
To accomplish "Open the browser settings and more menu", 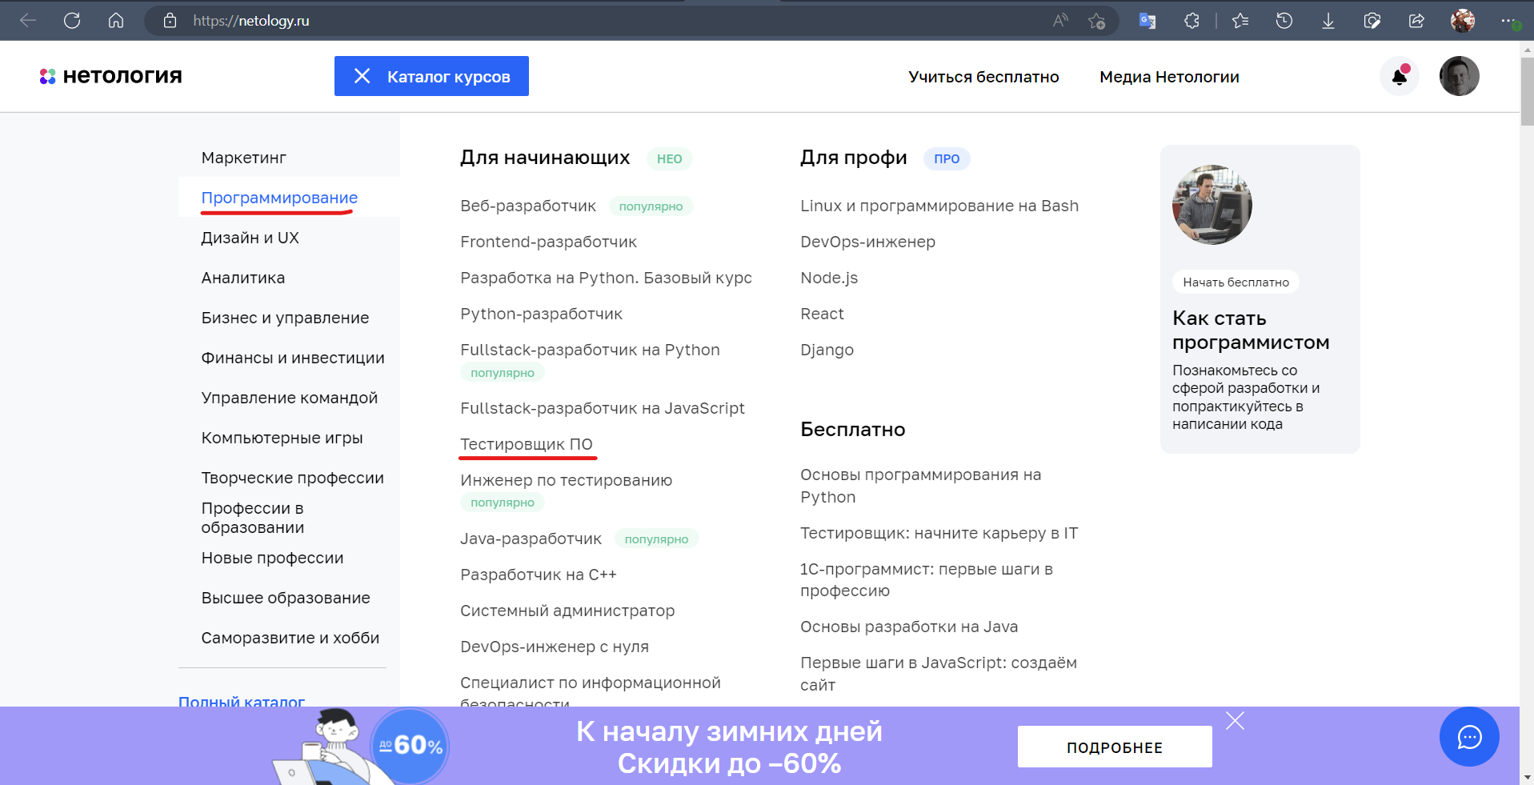I will pyautogui.click(x=1508, y=21).
